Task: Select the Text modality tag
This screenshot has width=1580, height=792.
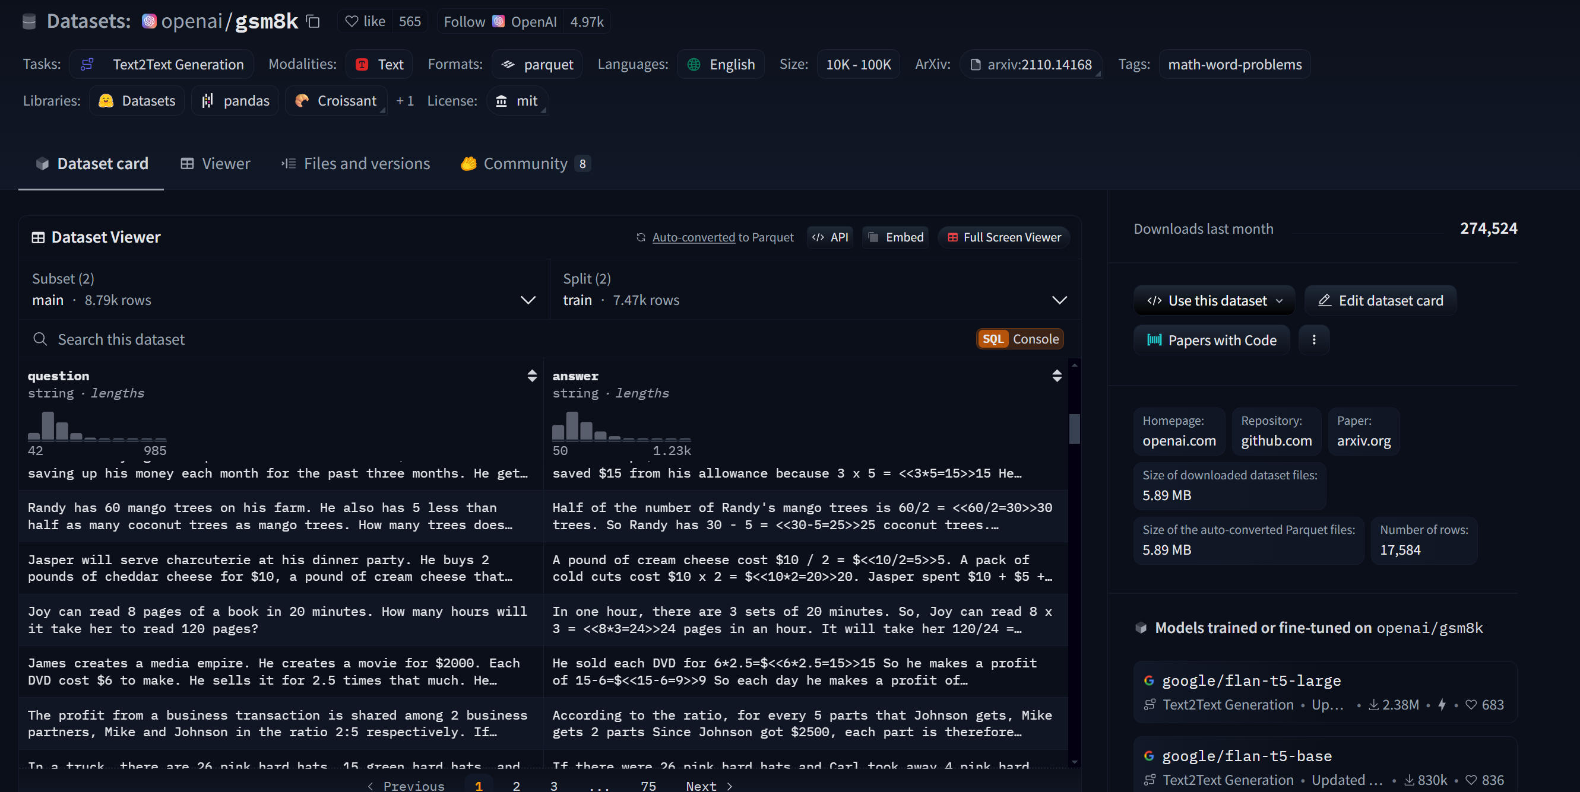Action: tap(379, 64)
